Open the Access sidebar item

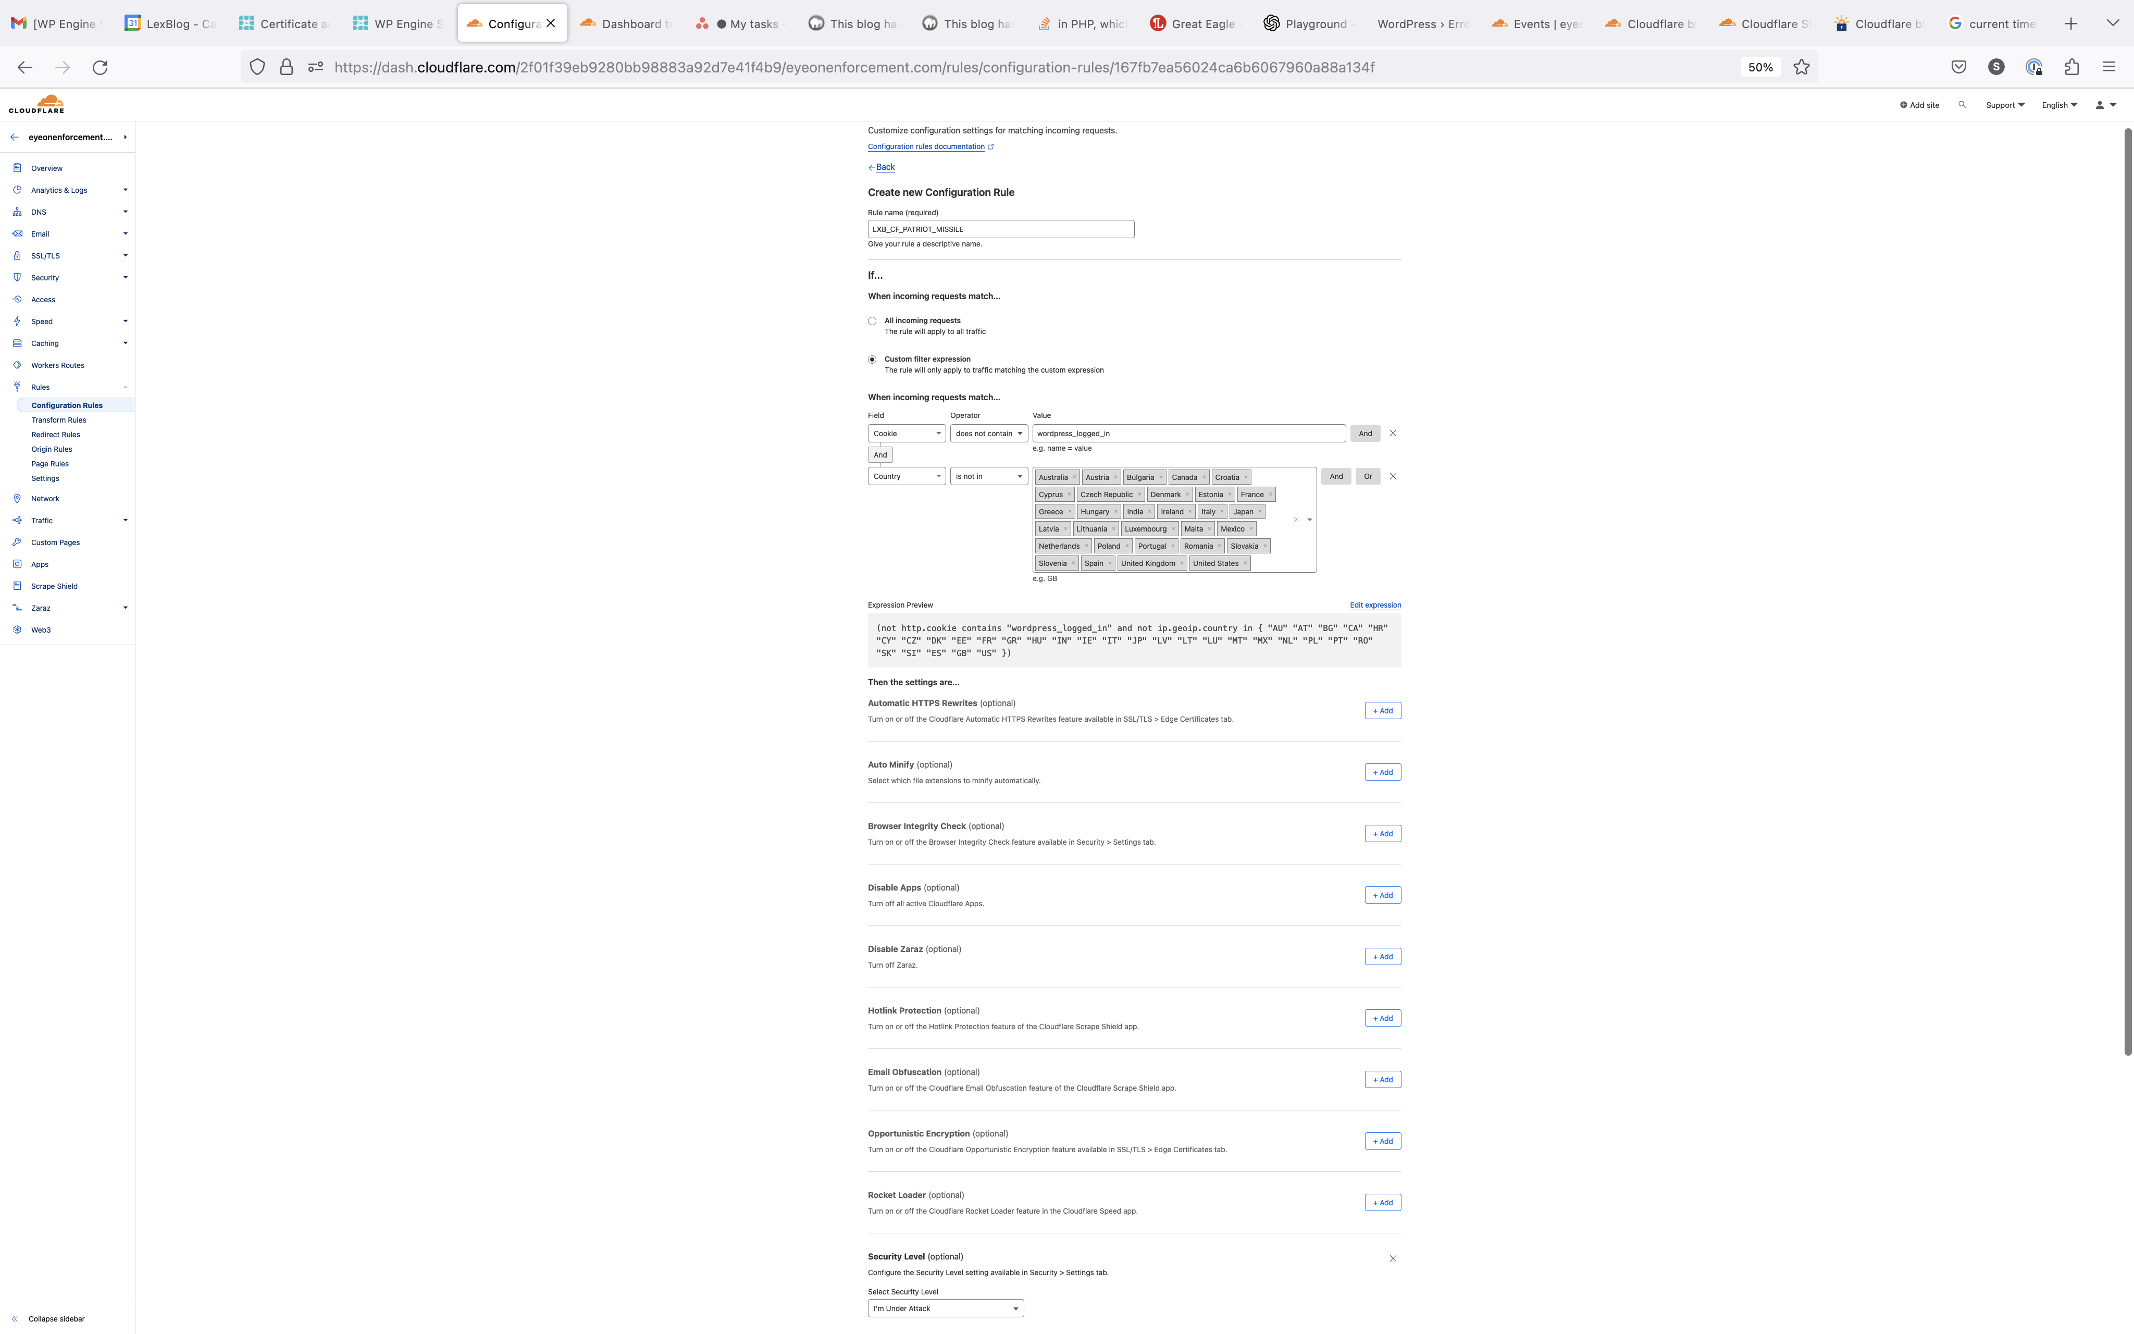click(x=43, y=299)
